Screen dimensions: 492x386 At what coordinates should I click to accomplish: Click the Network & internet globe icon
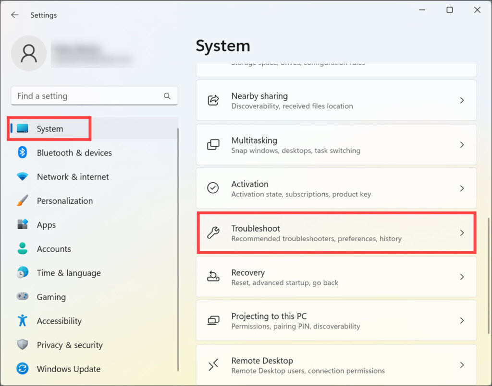23,176
